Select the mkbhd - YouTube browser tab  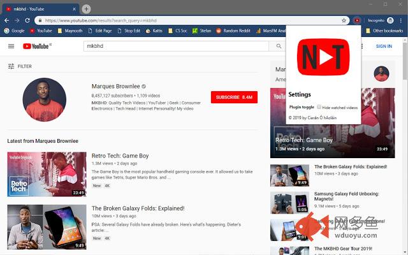pyautogui.click(x=40, y=9)
